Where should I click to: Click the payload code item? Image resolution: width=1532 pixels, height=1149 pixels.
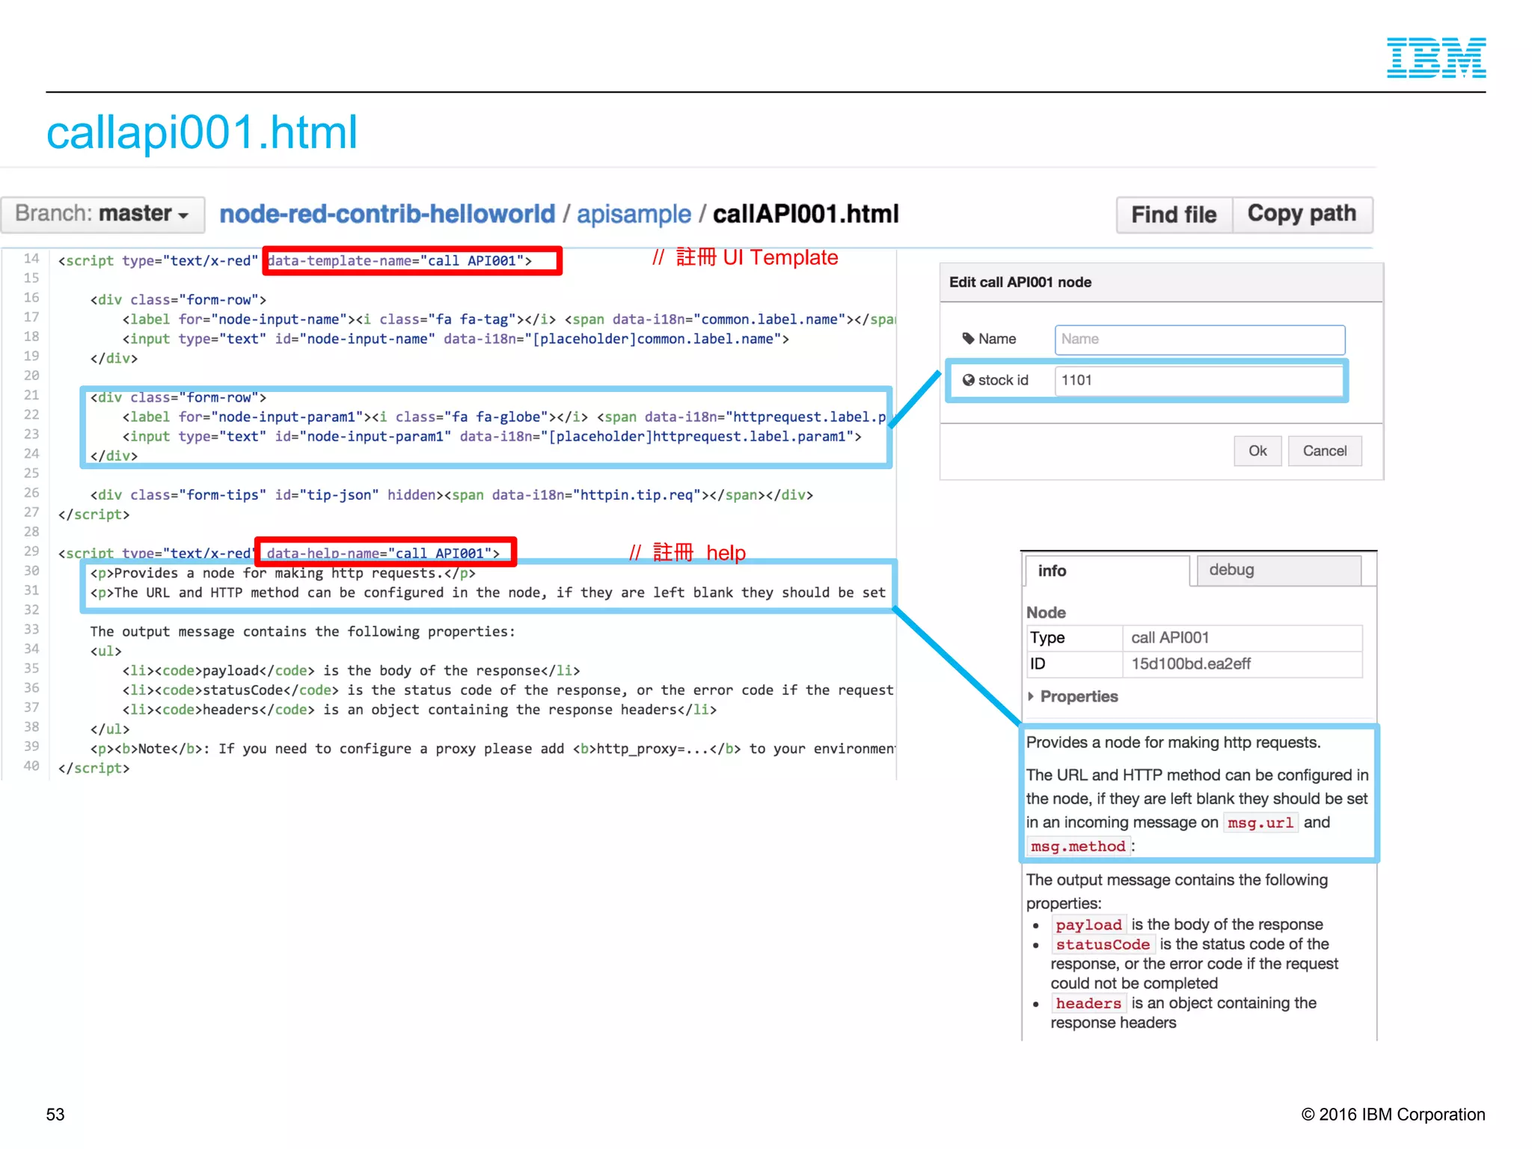1088,925
